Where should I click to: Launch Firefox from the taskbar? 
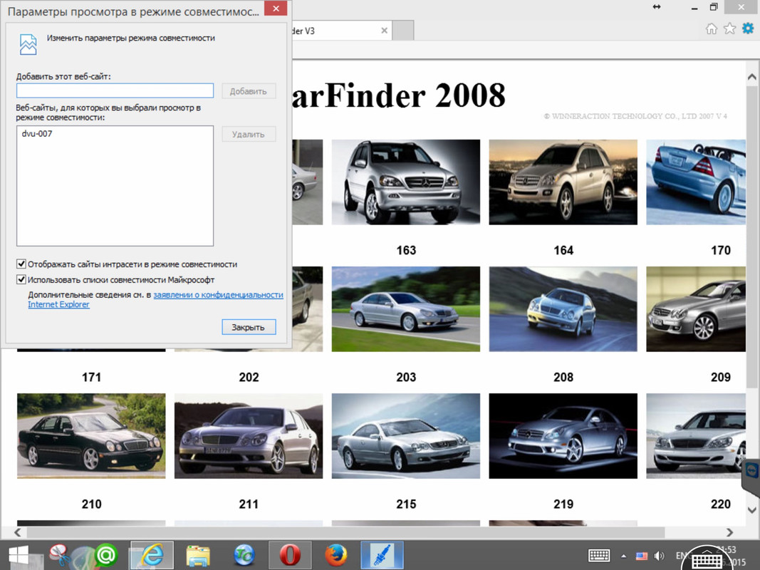(x=335, y=554)
